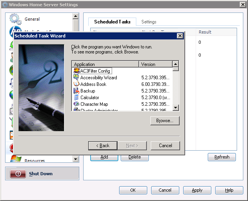Viewport: 248px width, 201px height.
Task: Click the Address Book icon
Action: point(76,84)
